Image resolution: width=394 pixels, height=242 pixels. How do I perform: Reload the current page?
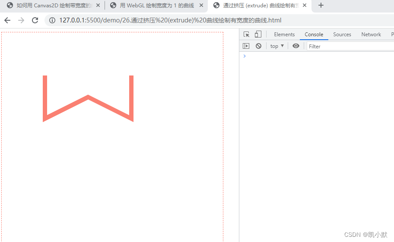(35, 20)
